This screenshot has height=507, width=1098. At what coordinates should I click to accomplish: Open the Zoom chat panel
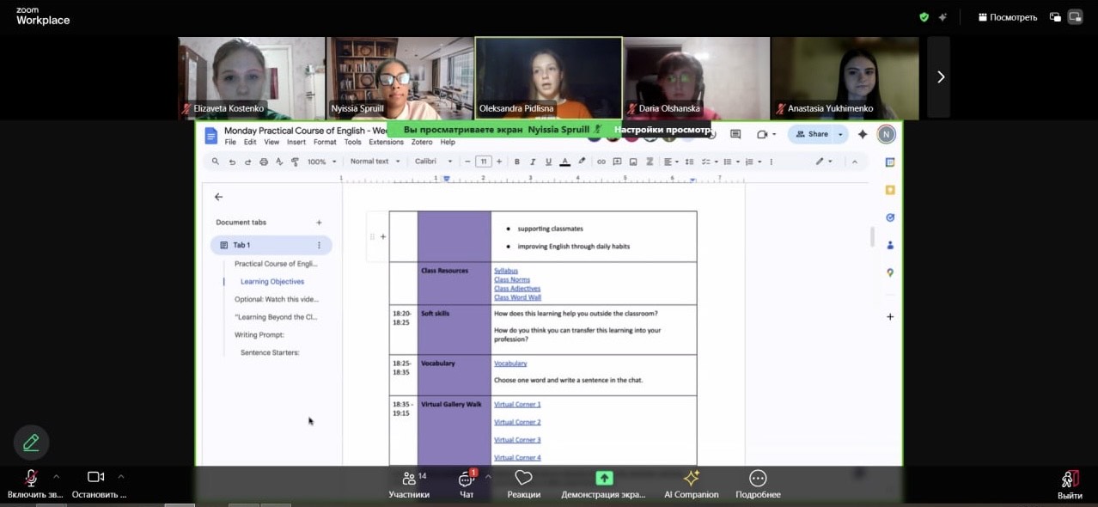467,480
